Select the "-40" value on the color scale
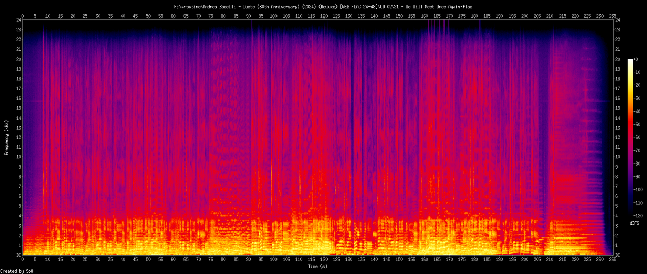The height and width of the screenshot is (274, 647). 637,112
